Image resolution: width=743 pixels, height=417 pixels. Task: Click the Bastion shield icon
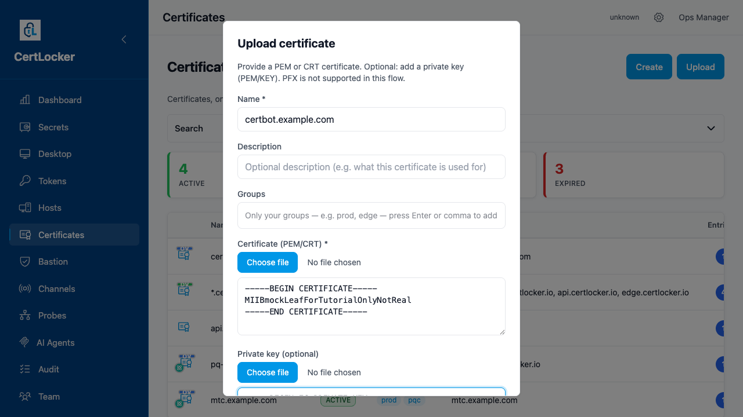point(25,262)
